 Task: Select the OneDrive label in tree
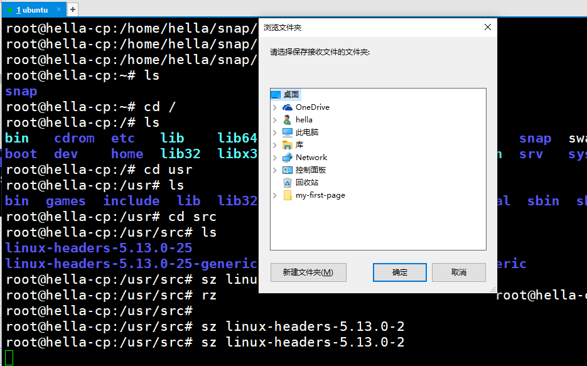click(x=313, y=107)
